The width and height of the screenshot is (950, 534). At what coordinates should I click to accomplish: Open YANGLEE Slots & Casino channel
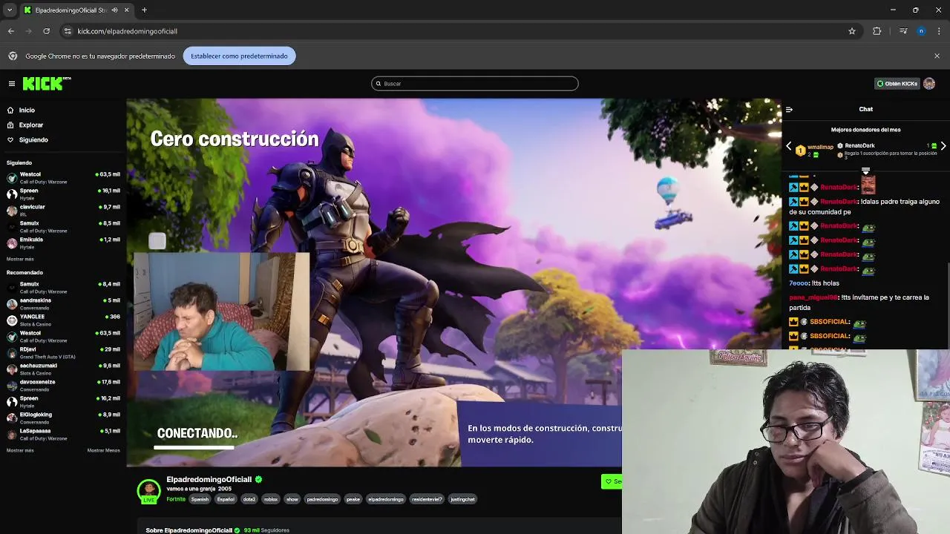point(63,320)
